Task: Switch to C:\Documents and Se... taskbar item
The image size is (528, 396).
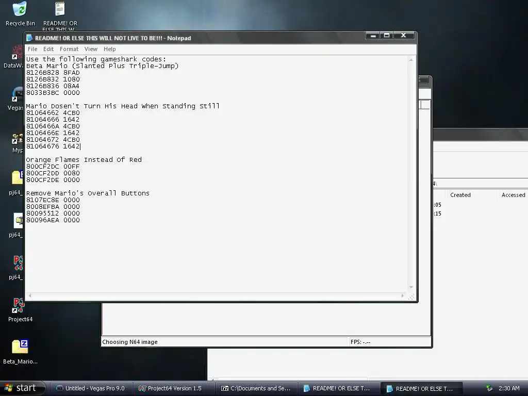Action: pos(256,388)
